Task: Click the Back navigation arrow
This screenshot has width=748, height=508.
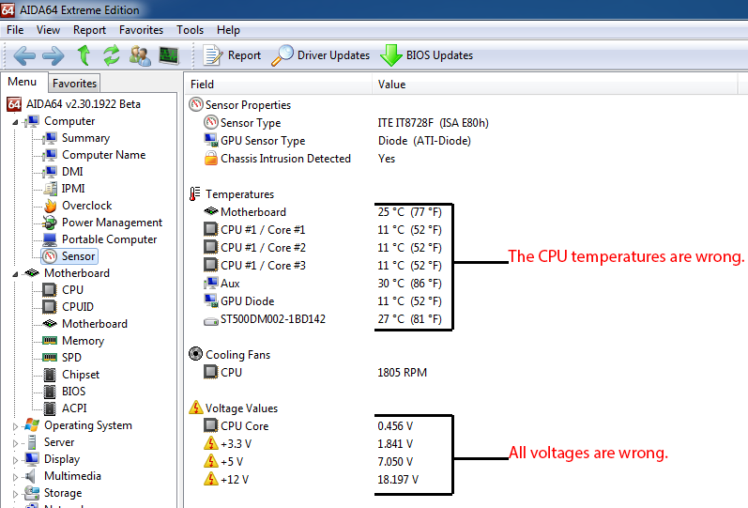Action: 24,55
